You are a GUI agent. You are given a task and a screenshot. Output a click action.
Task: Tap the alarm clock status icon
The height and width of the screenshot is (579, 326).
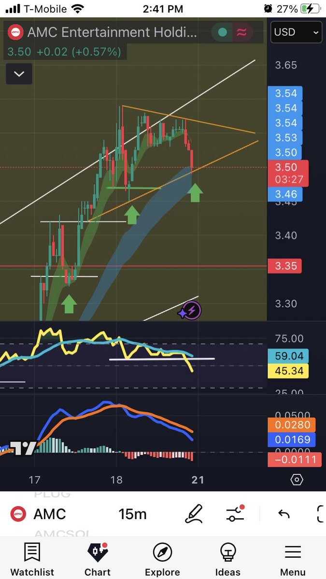pyautogui.click(x=269, y=9)
